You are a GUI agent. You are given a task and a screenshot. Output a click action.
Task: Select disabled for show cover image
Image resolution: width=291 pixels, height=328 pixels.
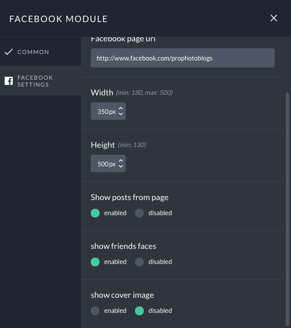(x=139, y=311)
